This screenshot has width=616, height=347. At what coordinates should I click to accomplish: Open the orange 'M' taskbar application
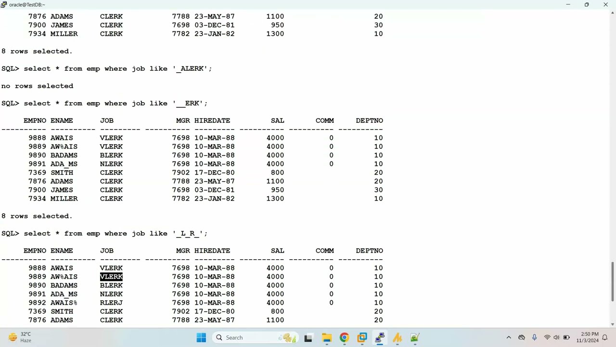click(398, 337)
